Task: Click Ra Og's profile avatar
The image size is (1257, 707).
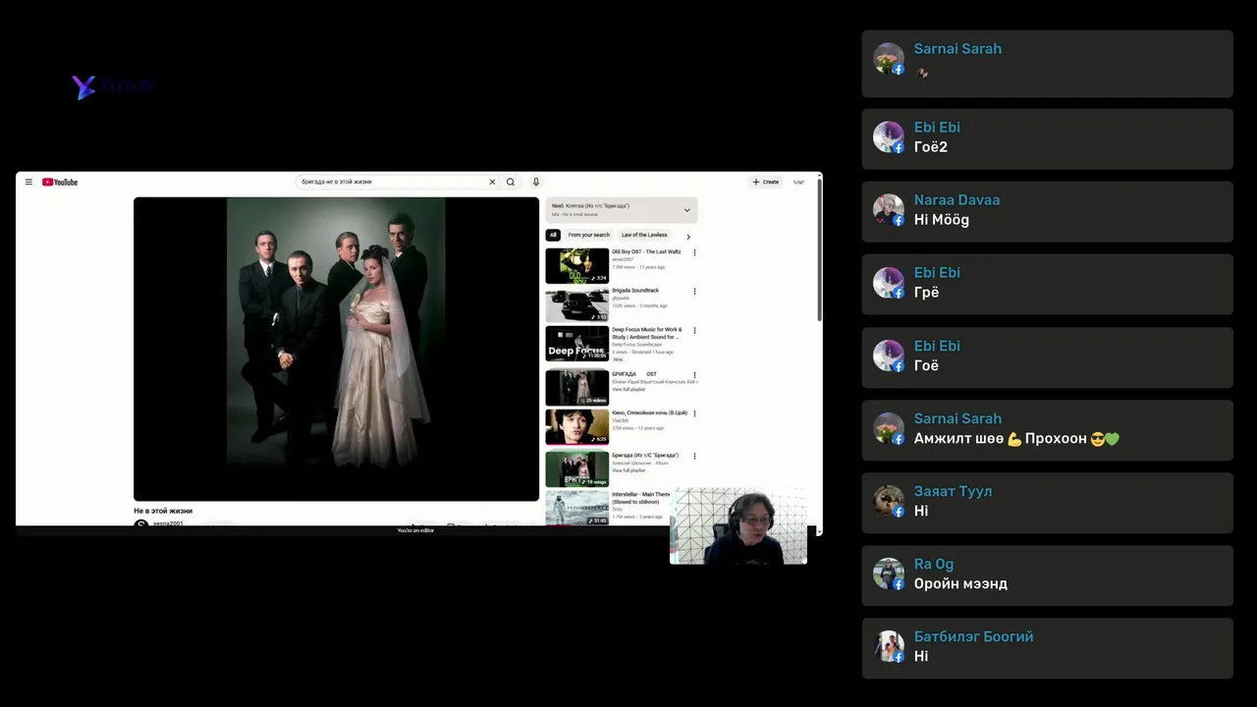Action: pos(889,573)
